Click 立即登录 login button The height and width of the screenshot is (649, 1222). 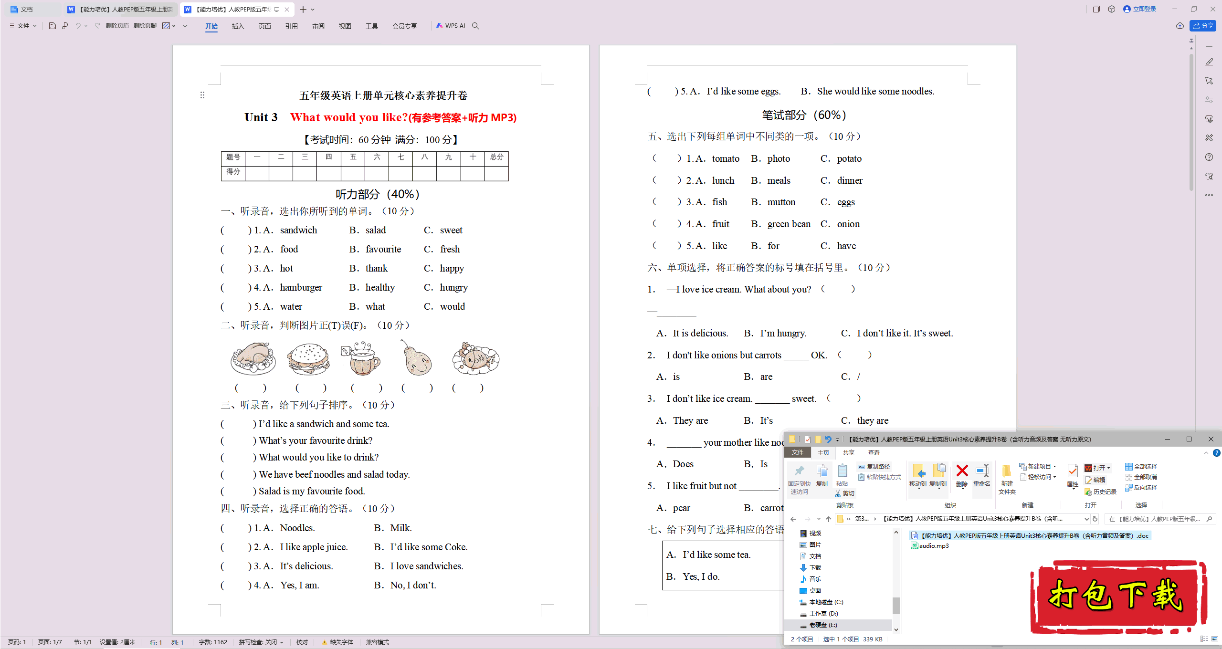[1139, 9]
